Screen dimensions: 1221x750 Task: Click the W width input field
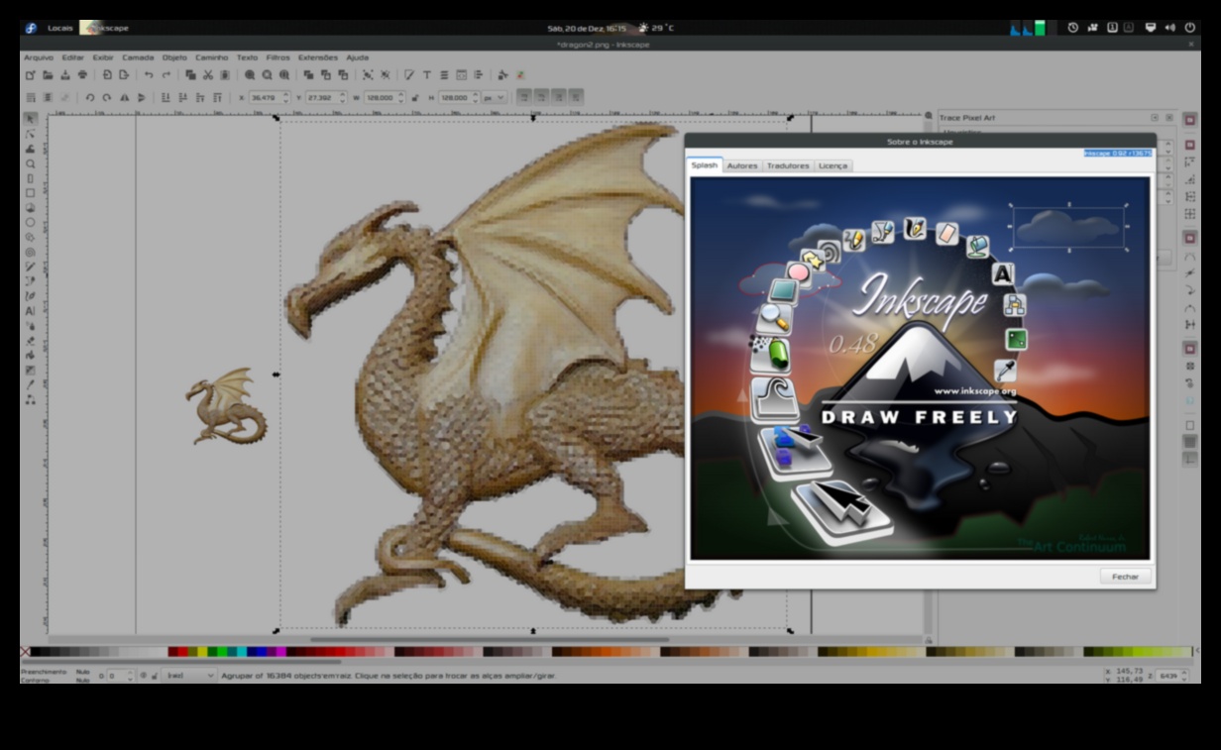click(380, 98)
